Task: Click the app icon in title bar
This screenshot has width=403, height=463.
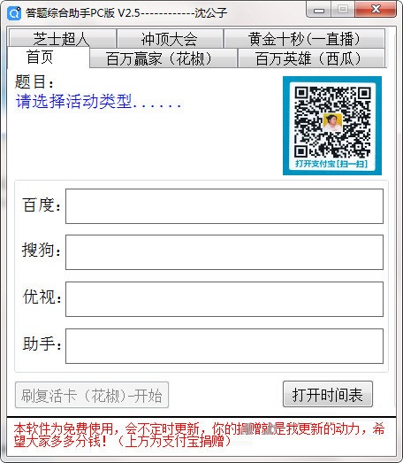Action: pyautogui.click(x=14, y=13)
